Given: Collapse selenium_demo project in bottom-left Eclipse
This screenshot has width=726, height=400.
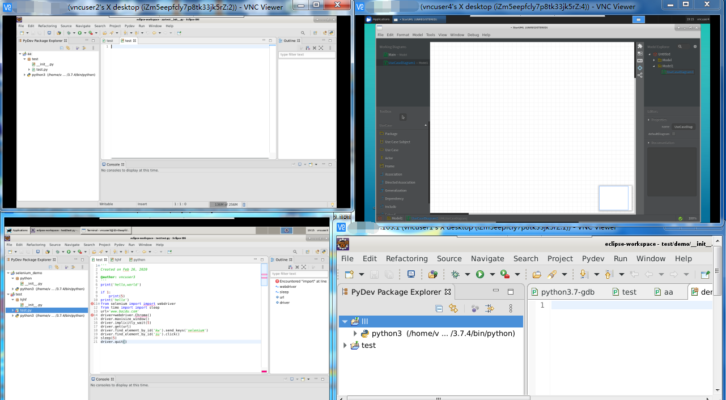Looking at the screenshot, I should (9, 273).
